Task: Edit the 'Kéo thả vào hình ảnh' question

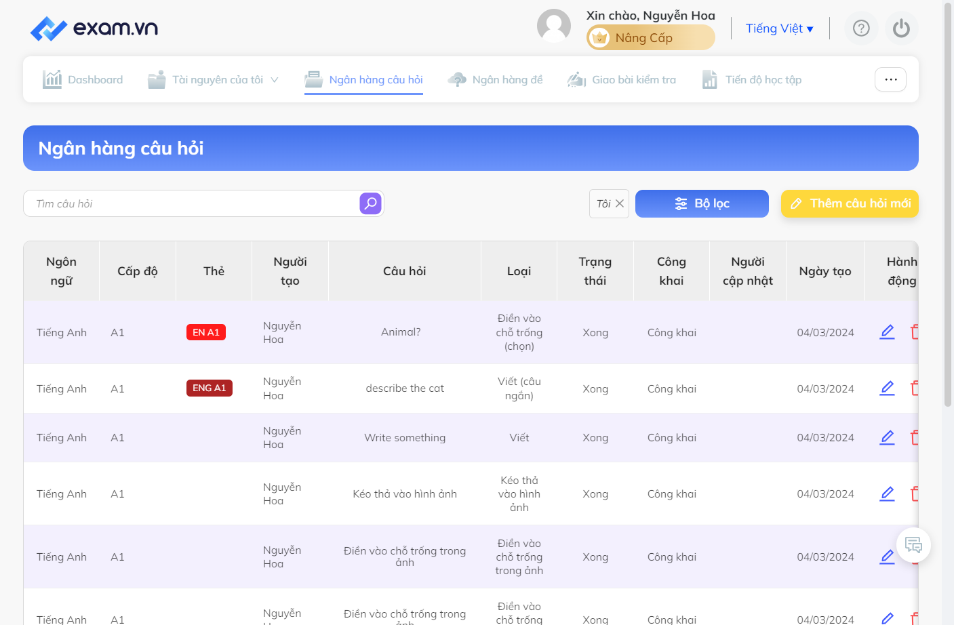Action: click(887, 494)
